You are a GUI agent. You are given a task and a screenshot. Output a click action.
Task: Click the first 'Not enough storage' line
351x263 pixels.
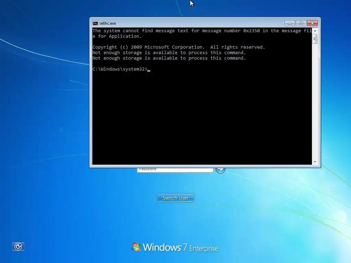coord(169,53)
